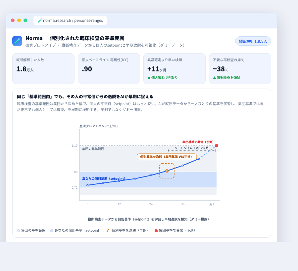Click the −38% value

pyautogui.click(x=221, y=69)
